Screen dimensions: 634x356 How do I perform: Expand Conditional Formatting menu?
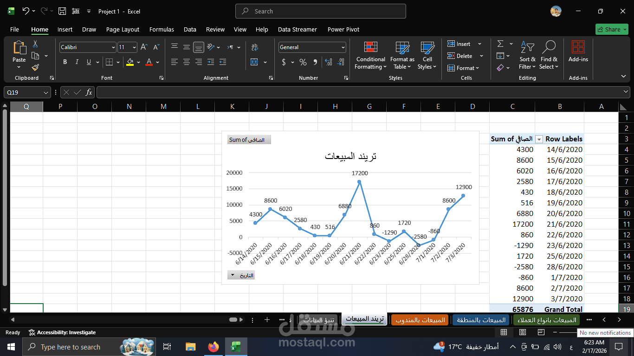tap(370, 56)
